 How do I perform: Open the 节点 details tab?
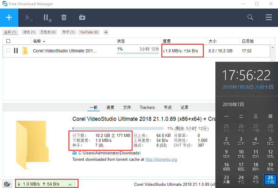pyautogui.click(x=168, y=107)
